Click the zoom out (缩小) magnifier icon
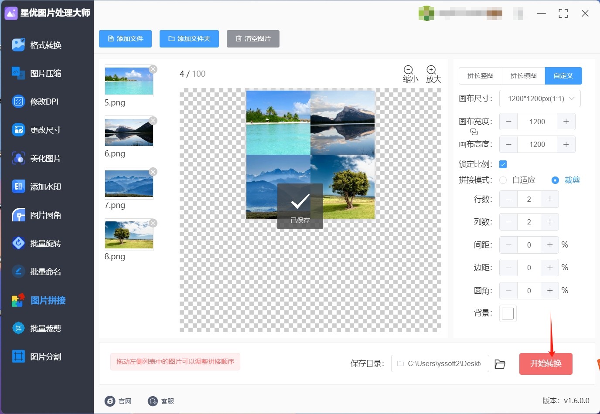The image size is (600, 414). click(409, 70)
